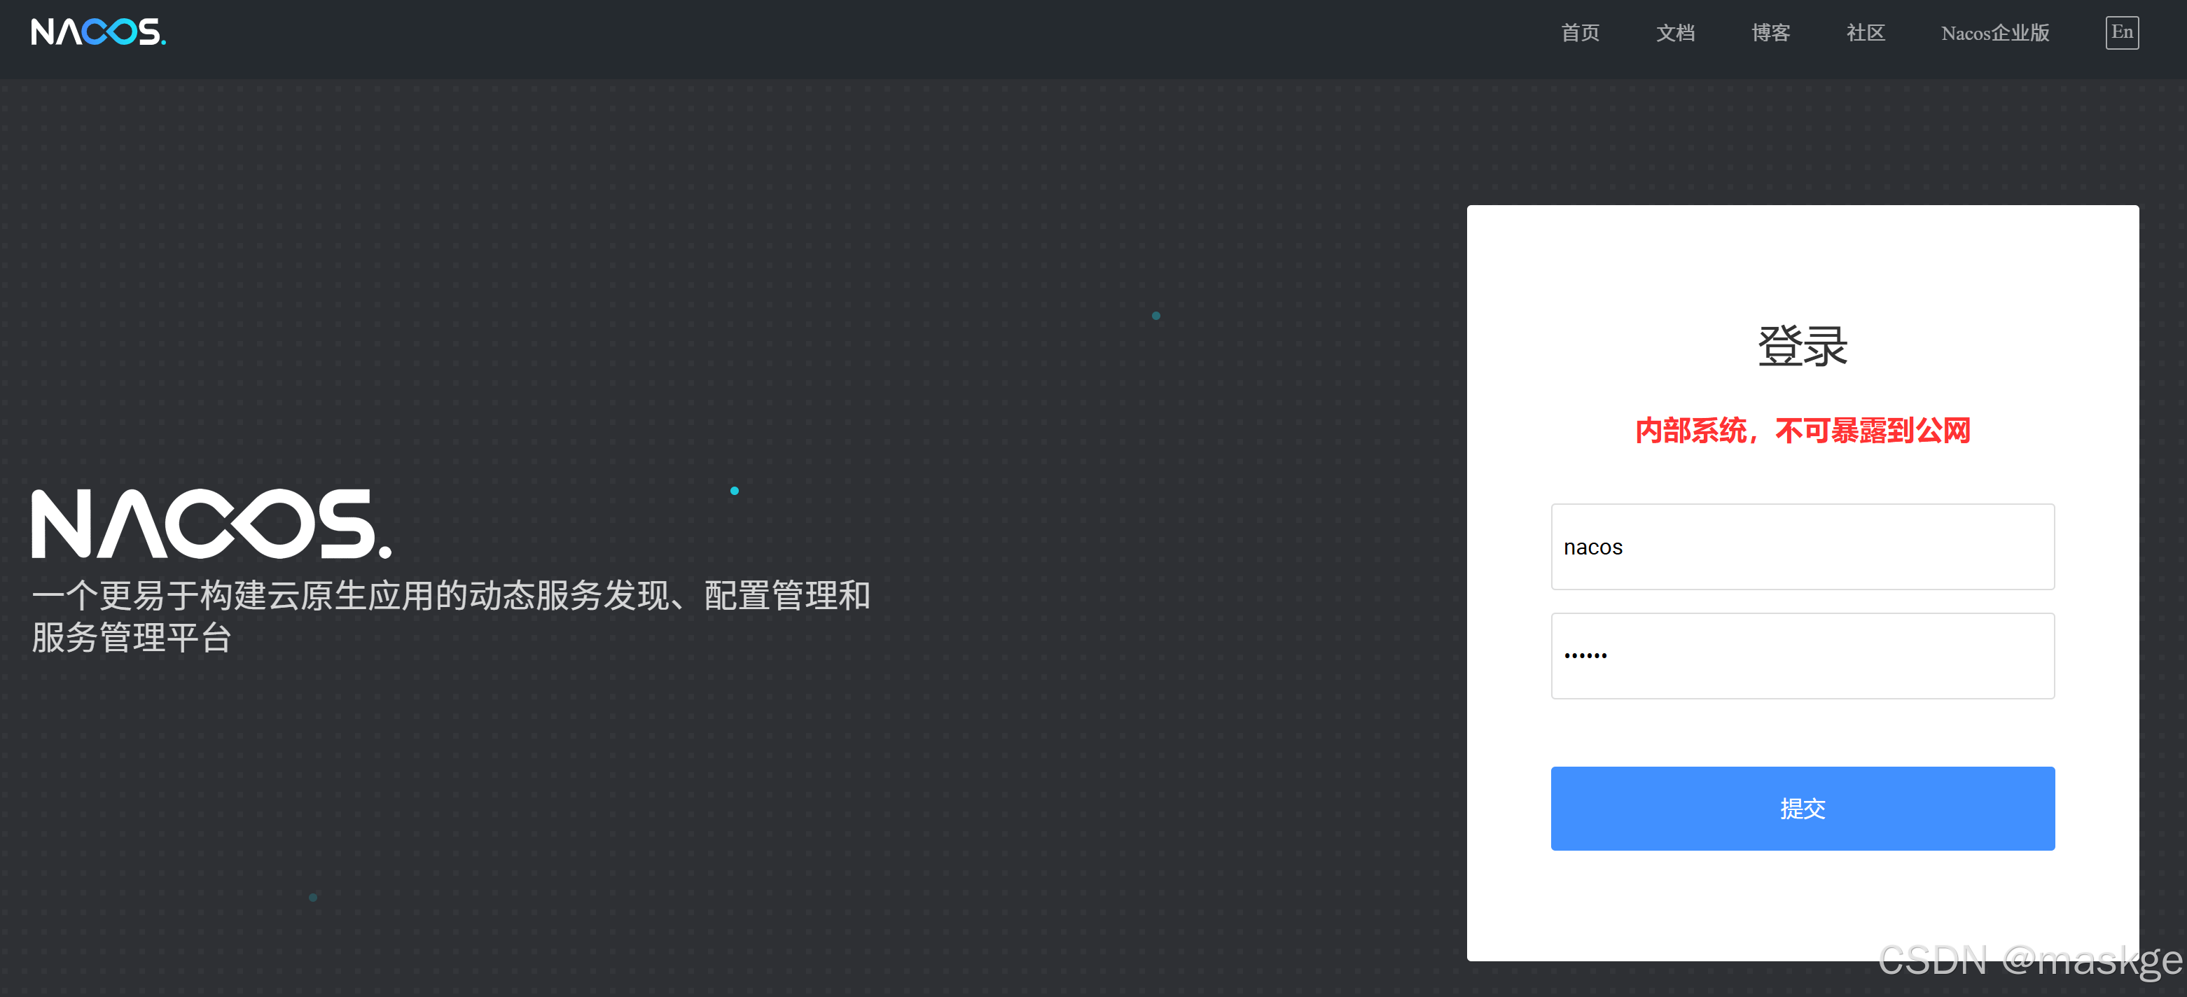The image size is (2187, 997).
Task: Click the 服务管理平台 tagline second line
Action: pyautogui.click(x=132, y=638)
